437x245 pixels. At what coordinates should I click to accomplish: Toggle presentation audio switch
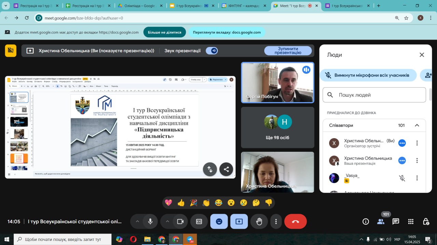212,51
